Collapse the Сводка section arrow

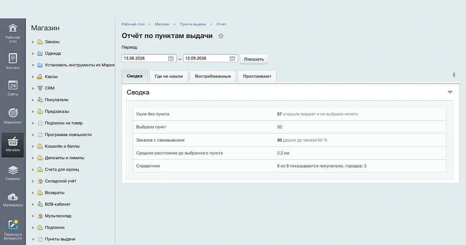point(450,92)
